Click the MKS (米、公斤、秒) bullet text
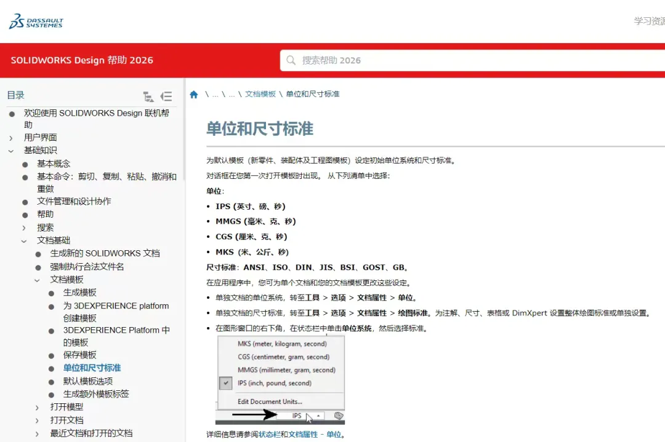This screenshot has width=665, height=442. (x=252, y=252)
